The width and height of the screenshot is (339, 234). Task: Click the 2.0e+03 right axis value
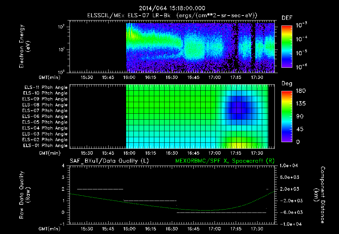click(290, 189)
